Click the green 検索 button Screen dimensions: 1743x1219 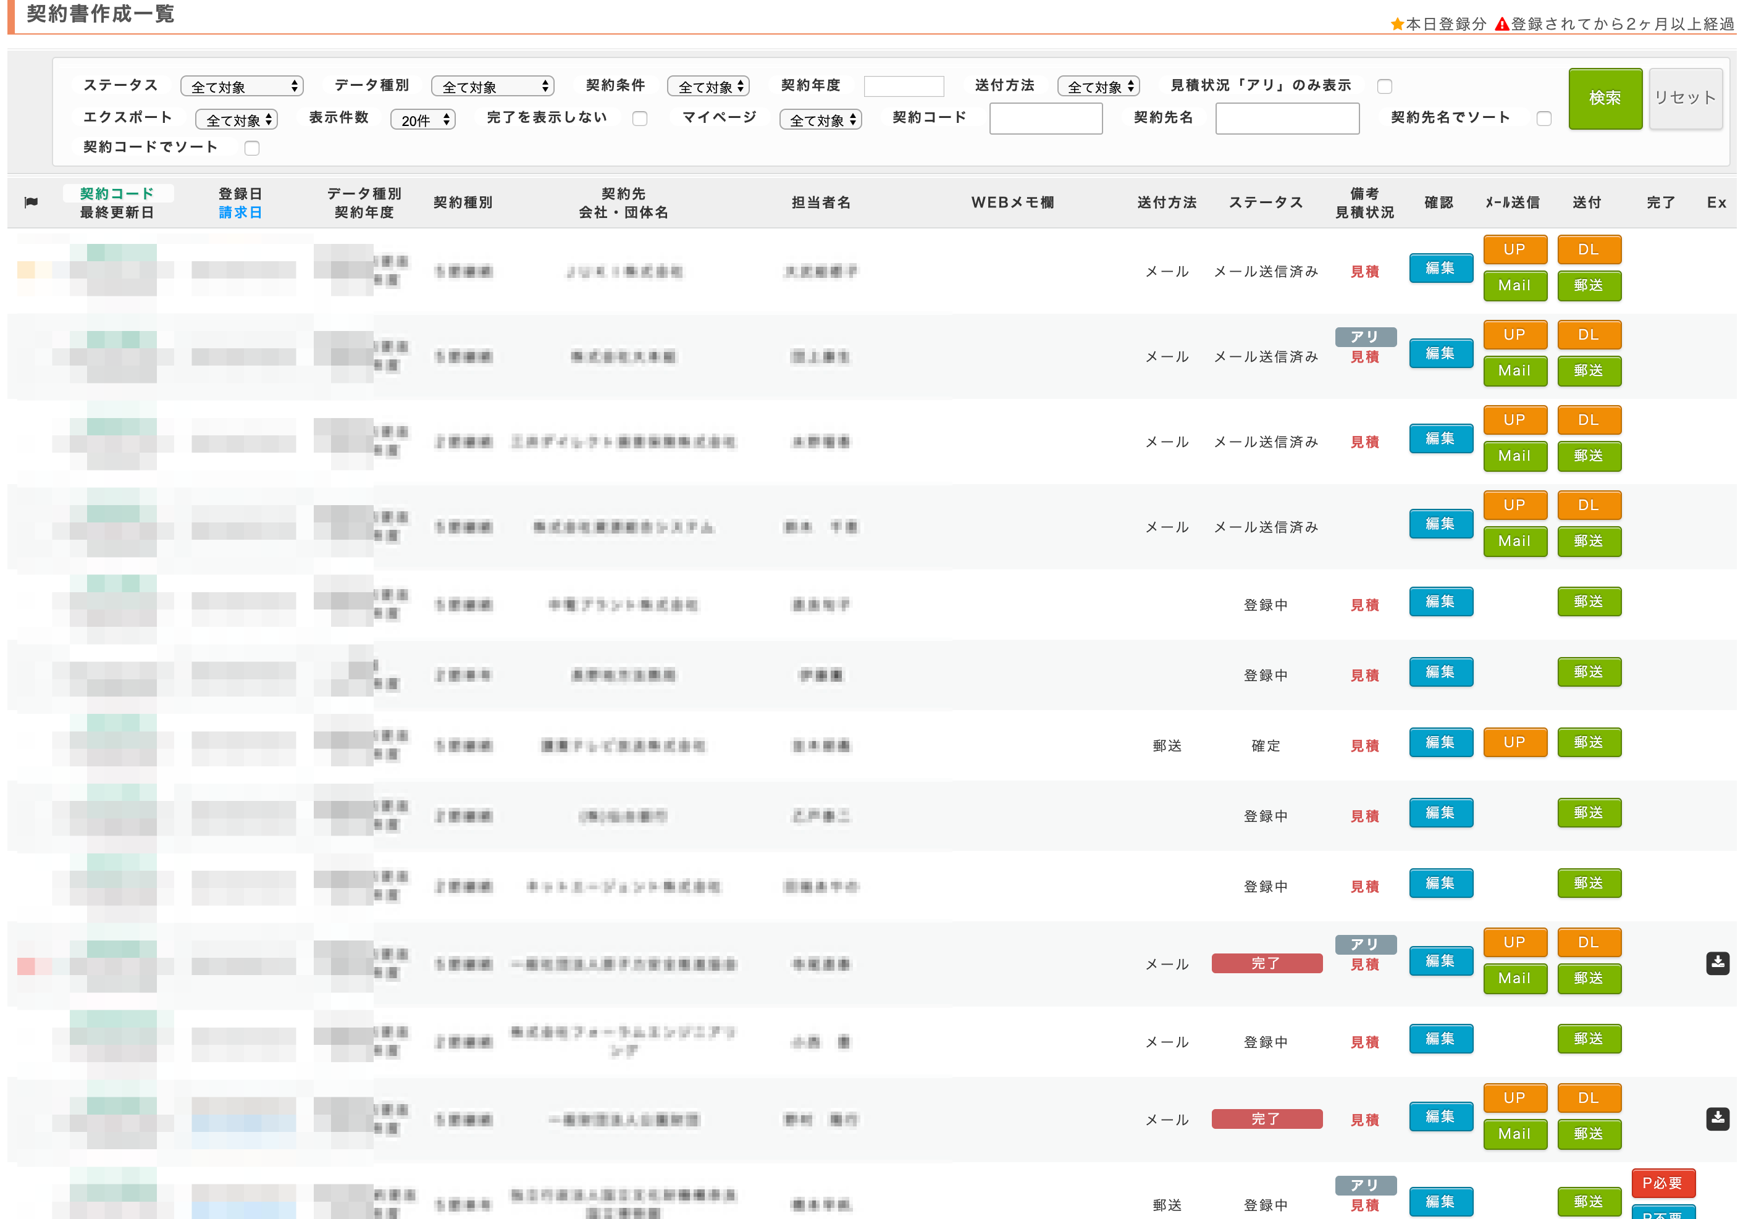tap(1605, 99)
